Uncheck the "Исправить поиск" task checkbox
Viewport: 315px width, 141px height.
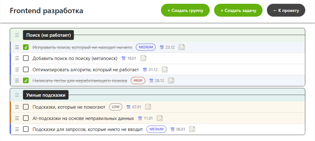(x=26, y=47)
